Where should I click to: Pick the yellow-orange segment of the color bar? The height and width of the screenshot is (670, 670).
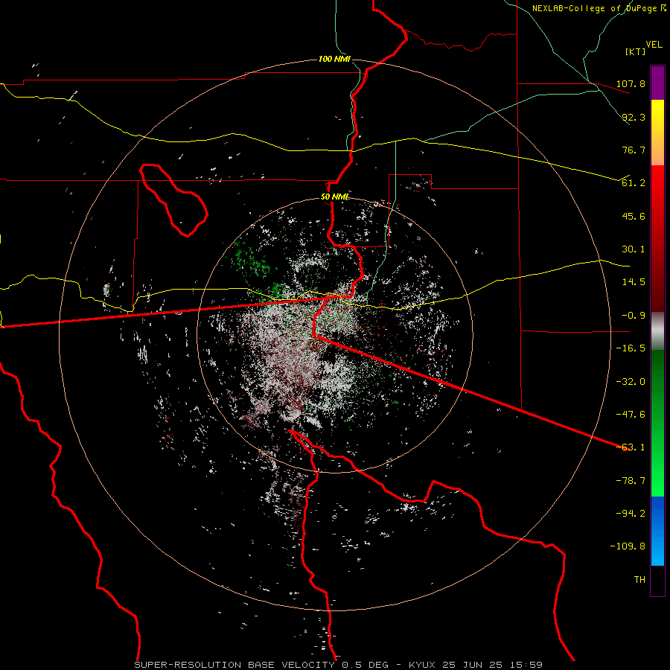point(657,133)
